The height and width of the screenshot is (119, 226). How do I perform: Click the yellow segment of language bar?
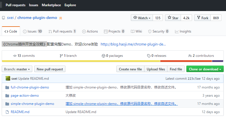coord(81,61)
